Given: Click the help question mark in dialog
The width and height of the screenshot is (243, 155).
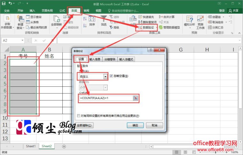Looking at the screenshot, I should [x=151, y=50].
